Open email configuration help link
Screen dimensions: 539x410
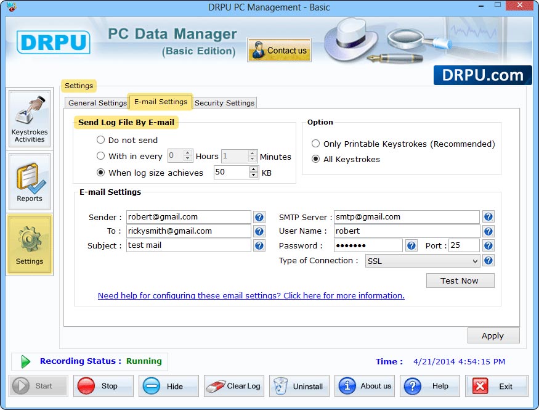coord(251,295)
